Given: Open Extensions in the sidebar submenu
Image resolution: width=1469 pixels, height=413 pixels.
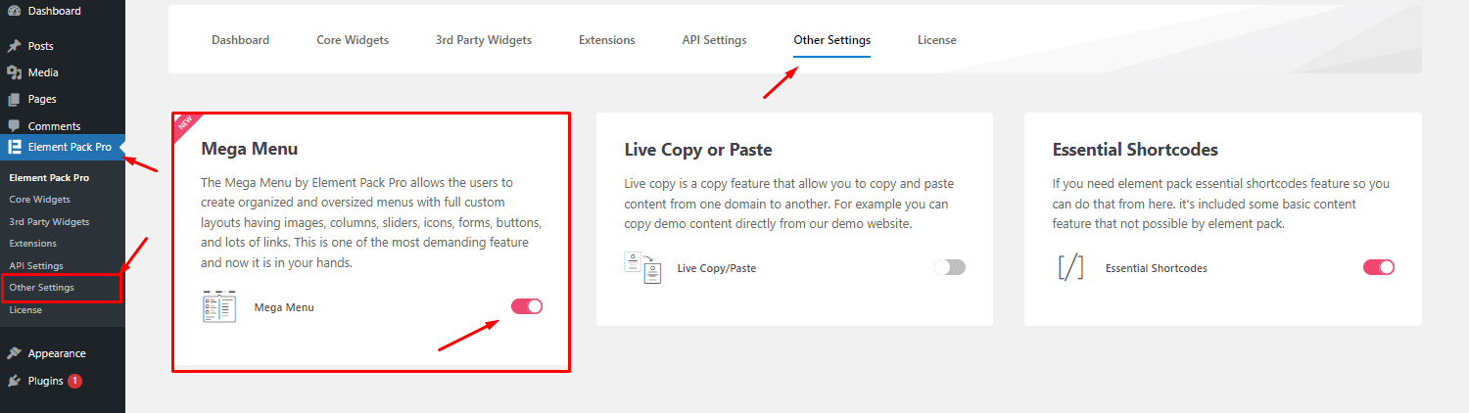Looking at the screenshot, I should 32,243.
